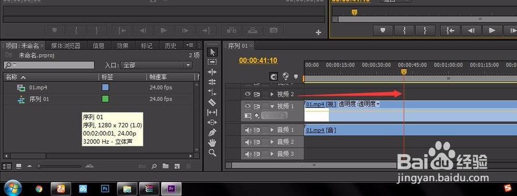The image size is (517, 196).
Task: Create a new bin folder
Action: [165, 166]
